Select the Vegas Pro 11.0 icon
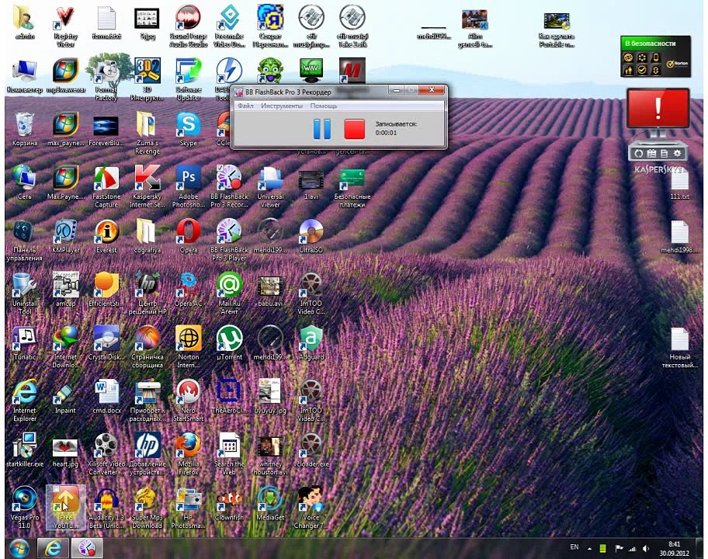 (x=24, y=507)
